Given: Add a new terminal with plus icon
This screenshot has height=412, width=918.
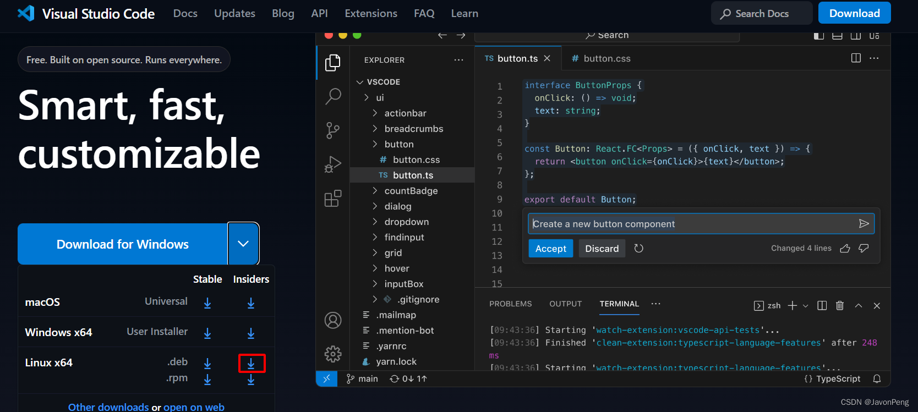Looking at the screenshot, I should [x=793, y=305].
